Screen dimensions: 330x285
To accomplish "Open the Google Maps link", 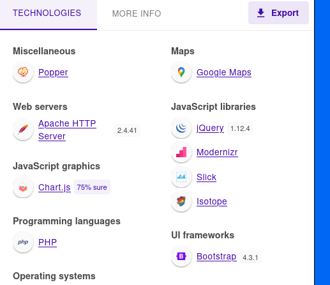I will [x=224, y=72].
